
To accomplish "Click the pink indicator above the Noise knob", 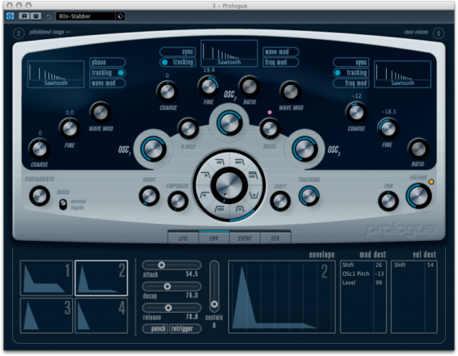I will [x=270, y=112].
